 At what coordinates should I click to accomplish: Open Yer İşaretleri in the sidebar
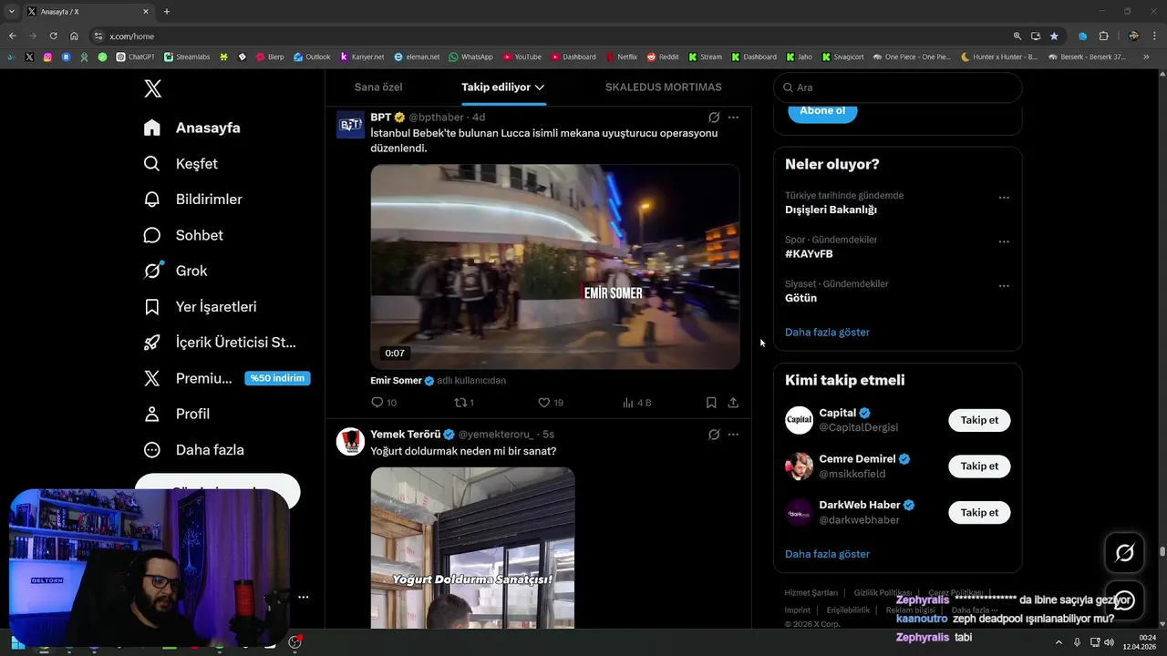[x=200, y=307]
